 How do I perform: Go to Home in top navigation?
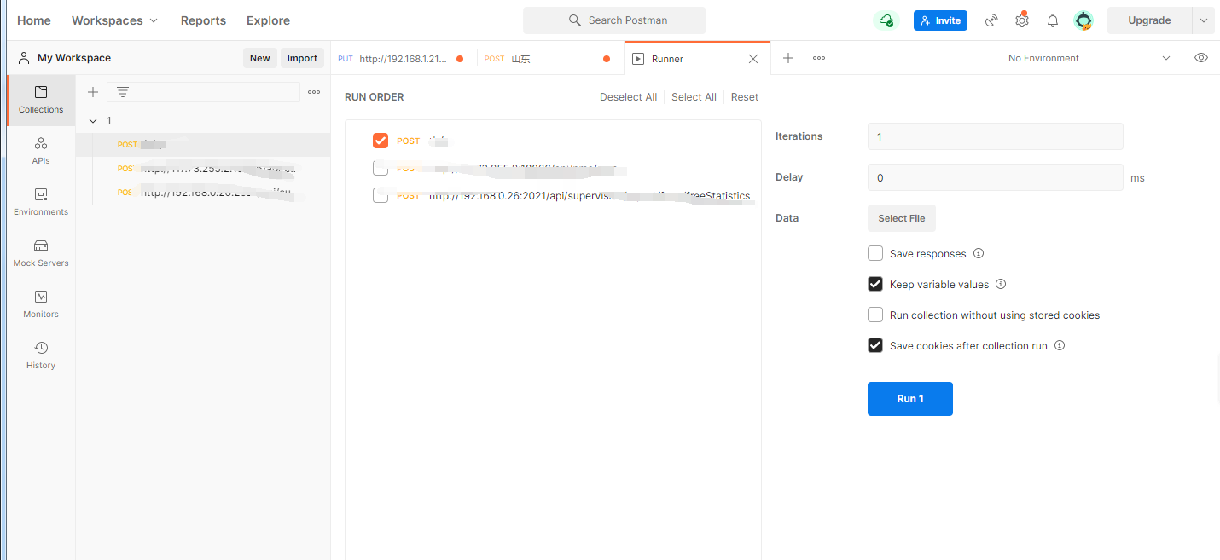tap(34, 20)
